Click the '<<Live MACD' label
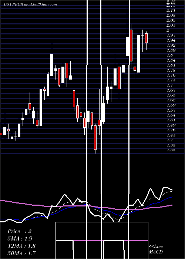The height and width of the screenshot is (259, 185). 156,249
